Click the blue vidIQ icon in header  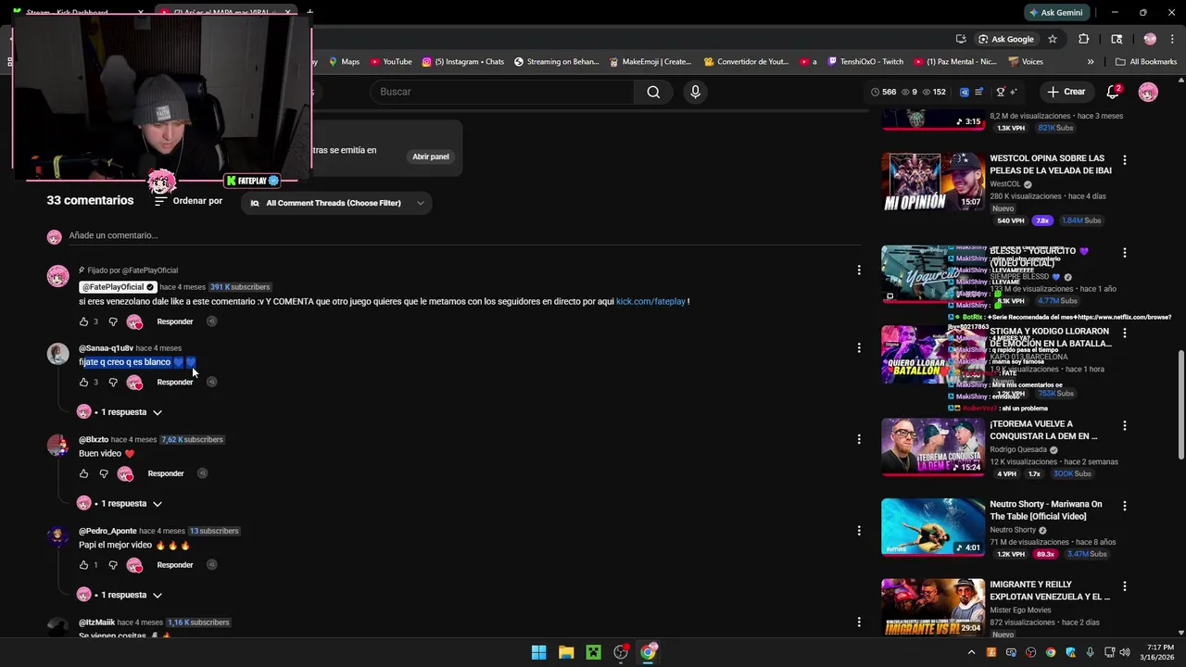965,92
